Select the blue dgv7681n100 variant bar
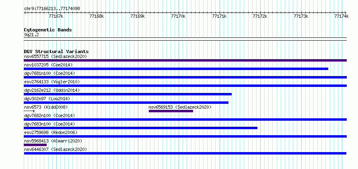This screenshot has height=169, width=358. coord(185,77)
